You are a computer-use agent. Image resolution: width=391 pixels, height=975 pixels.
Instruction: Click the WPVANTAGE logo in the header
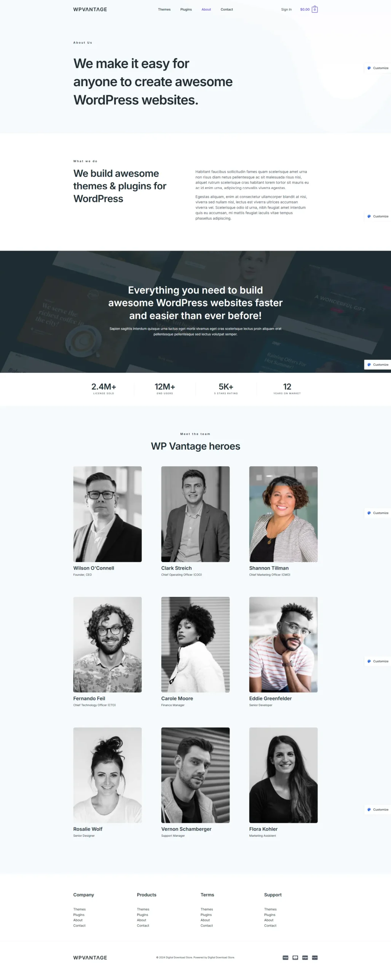coord(90,10)
